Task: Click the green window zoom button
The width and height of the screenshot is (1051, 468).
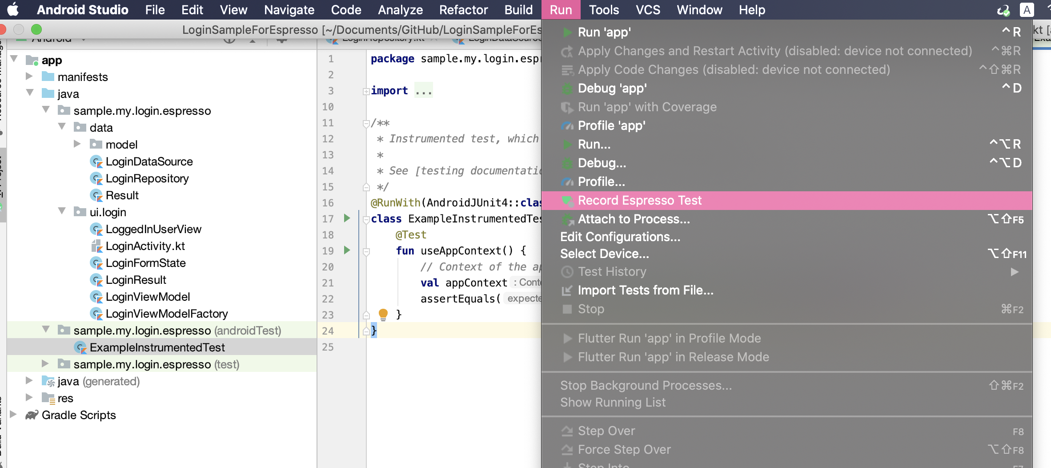Action: pos(36,29)
